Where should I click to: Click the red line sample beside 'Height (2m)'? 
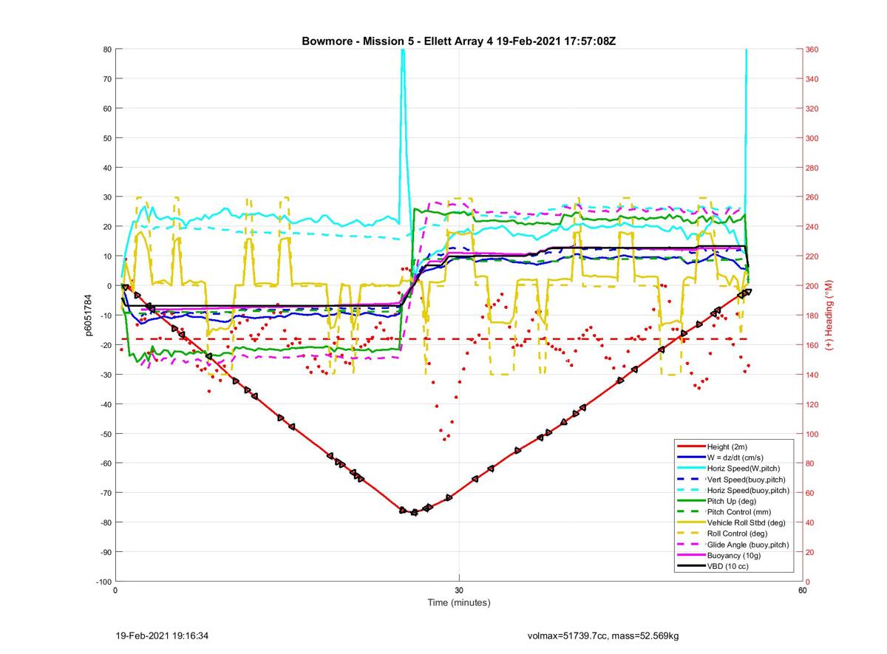click(x=691, y=447)
